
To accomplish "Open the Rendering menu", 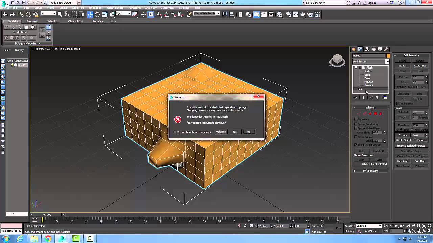I will point(134,8).
